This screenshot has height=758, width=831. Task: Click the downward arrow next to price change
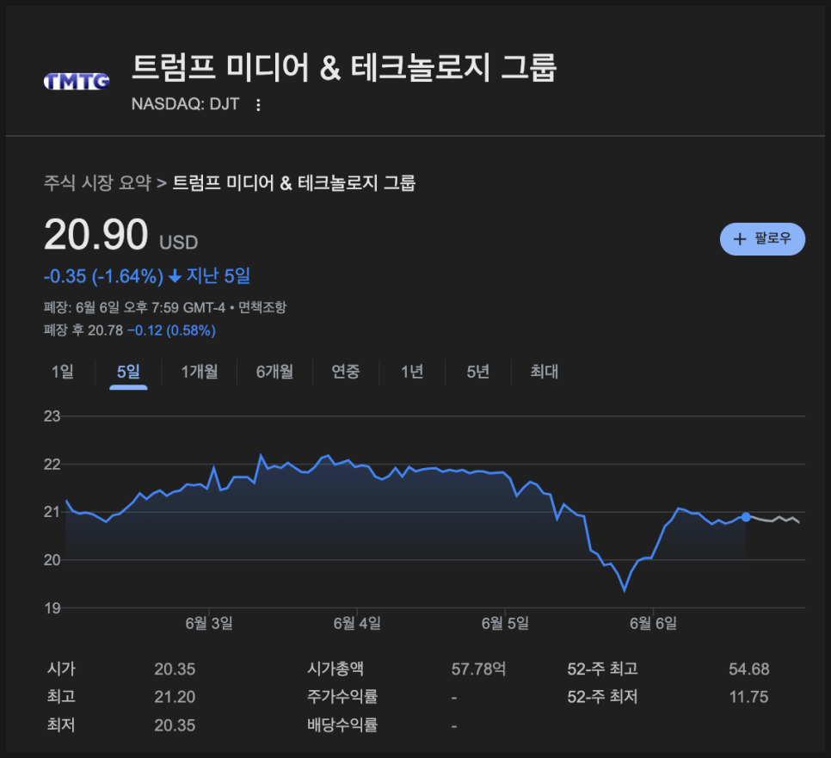tap(175, 276)
